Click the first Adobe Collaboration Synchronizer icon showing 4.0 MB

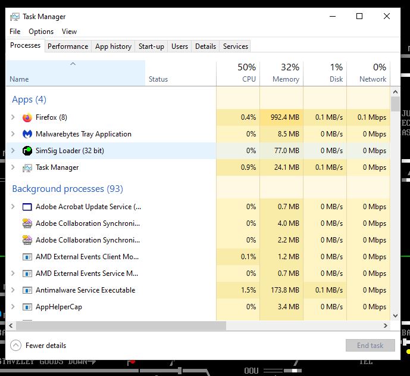(x=27, y=223)
